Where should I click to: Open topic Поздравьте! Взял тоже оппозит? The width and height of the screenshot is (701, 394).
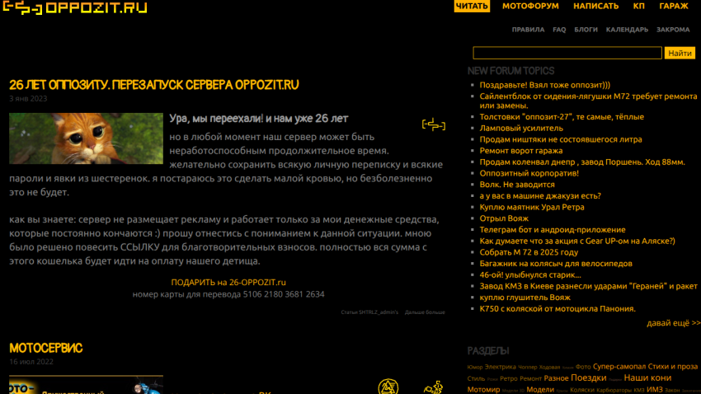(x=544, y=85)
